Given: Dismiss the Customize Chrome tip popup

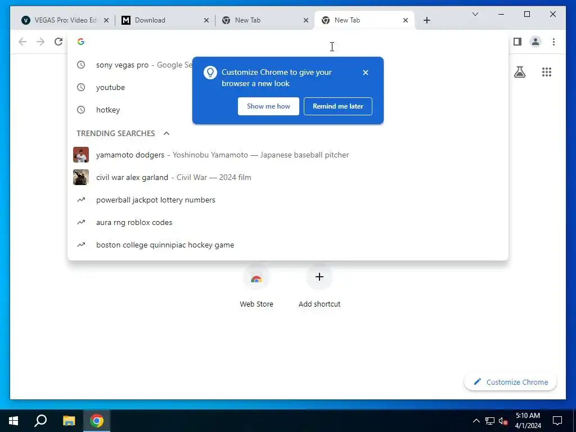Looking at the screenshot, I should (x=366, y=73).
